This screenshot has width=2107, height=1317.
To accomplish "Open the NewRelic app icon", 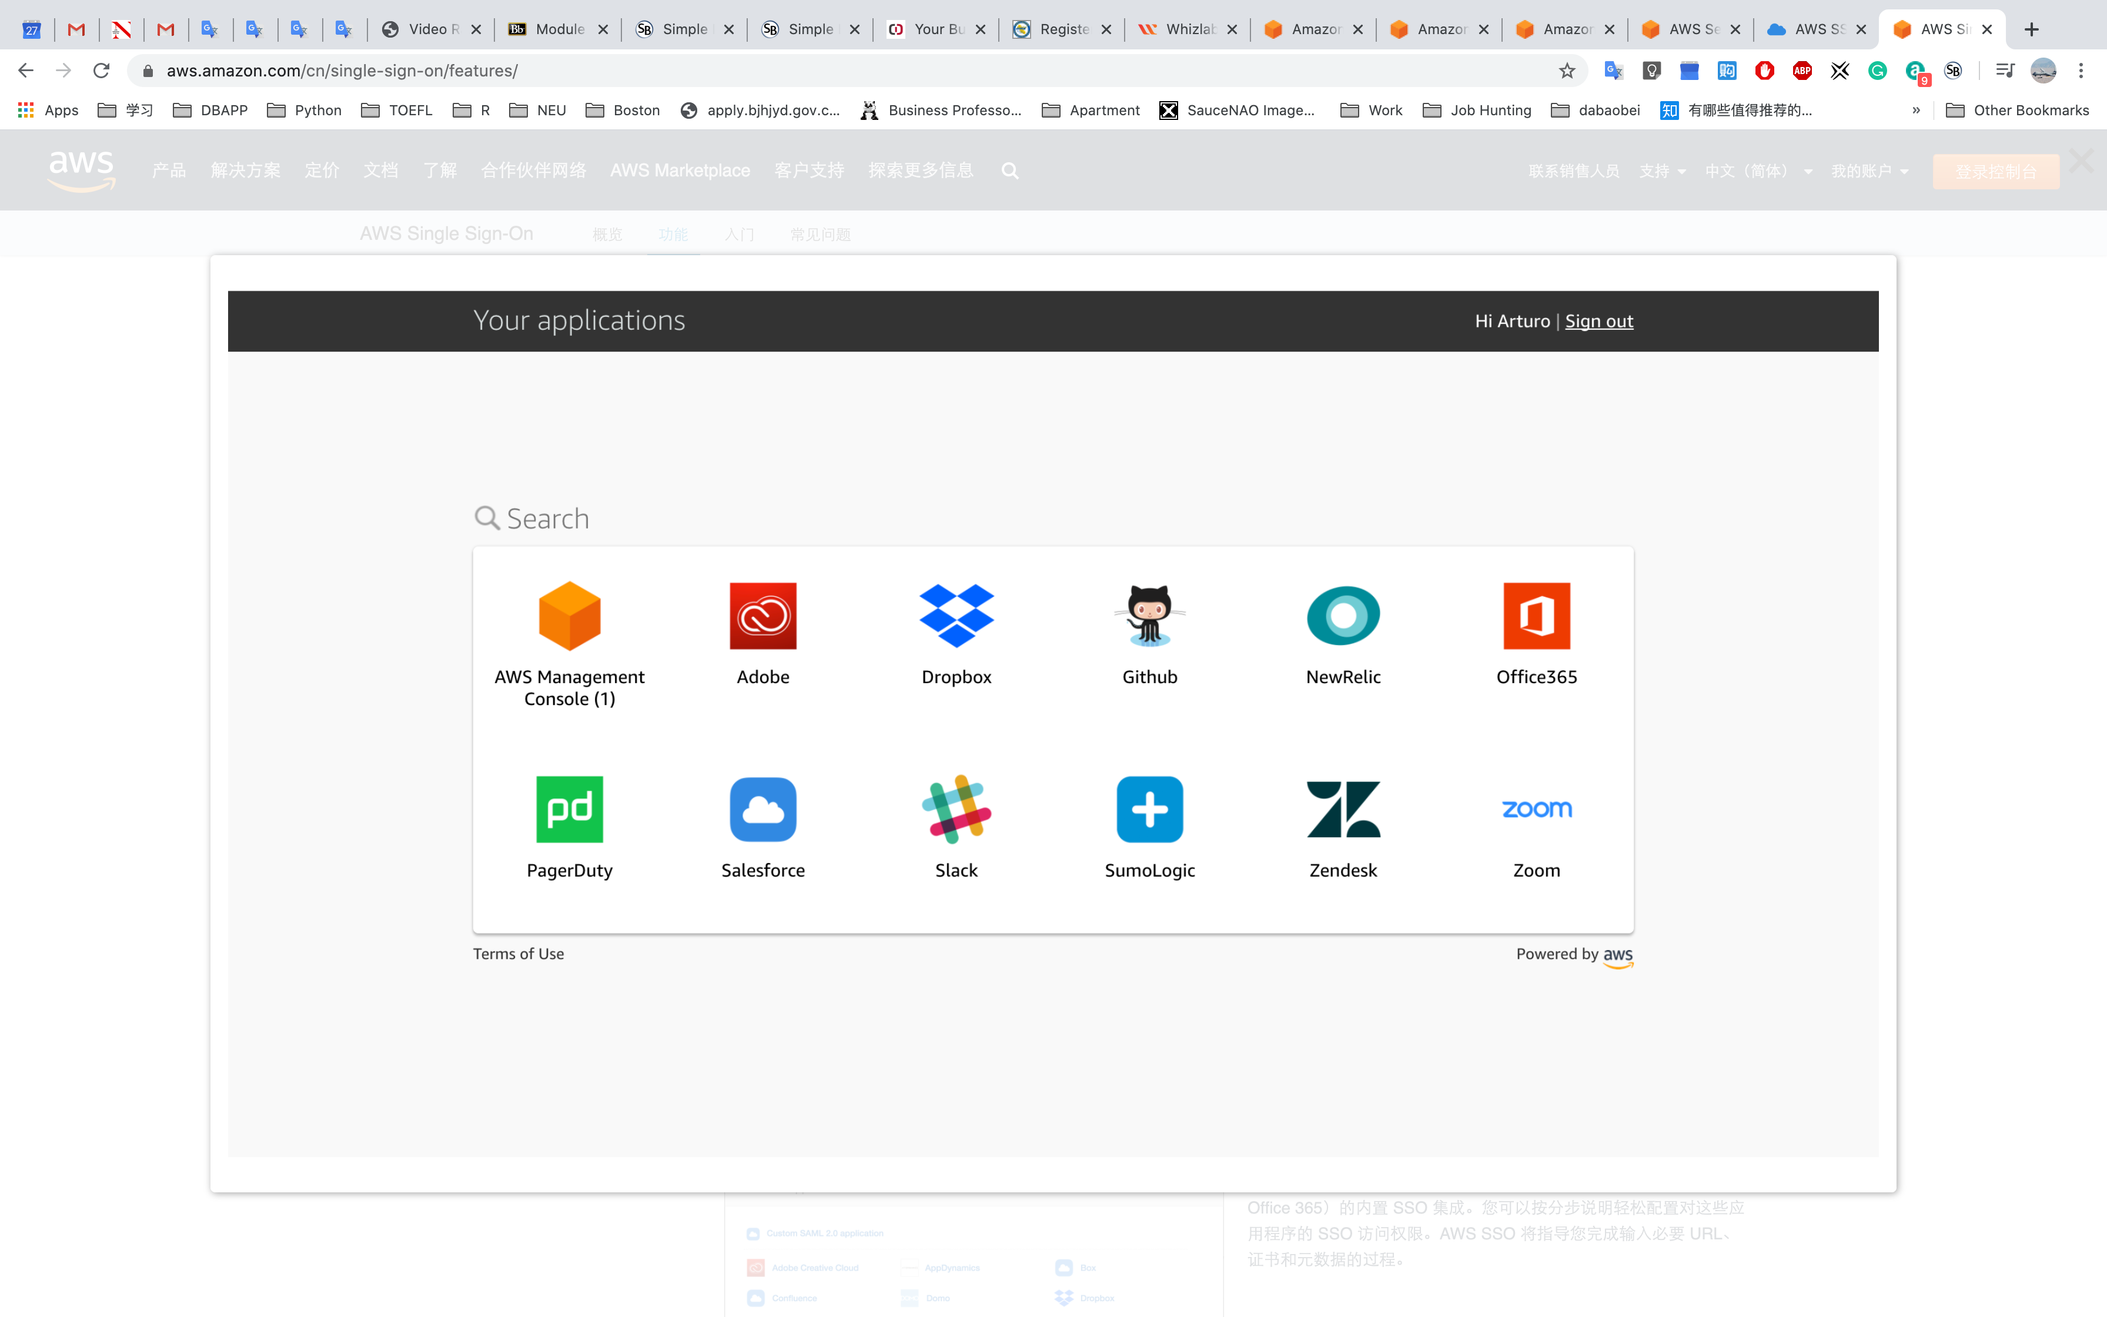I will [1343, 616].
